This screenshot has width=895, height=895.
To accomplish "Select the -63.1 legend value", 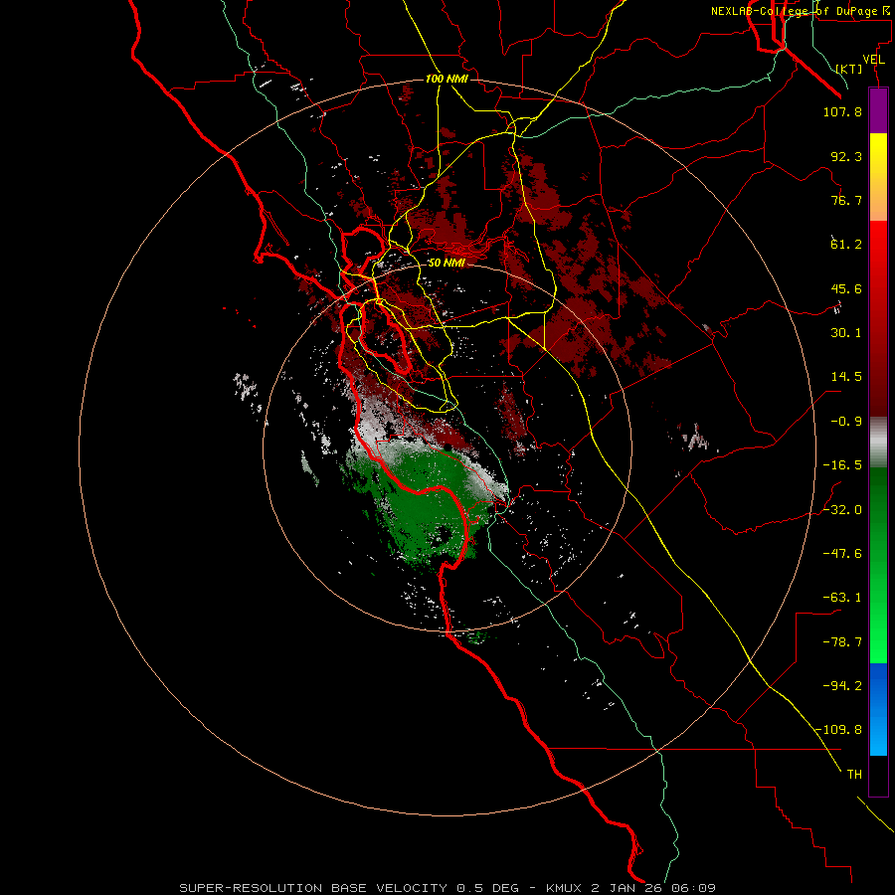I will click(842, 598).
